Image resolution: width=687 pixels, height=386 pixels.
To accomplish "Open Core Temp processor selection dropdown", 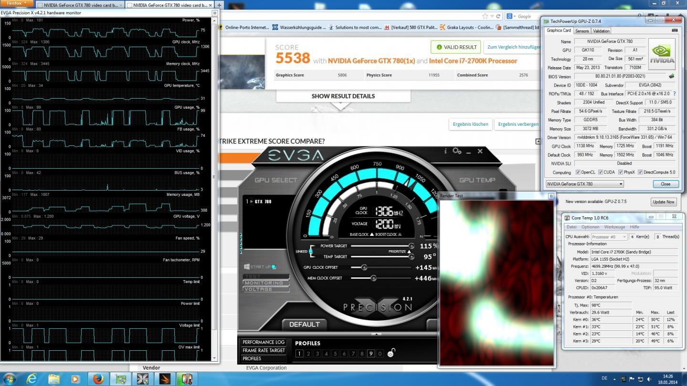I will pyautogui.click(x=609, y=237).
